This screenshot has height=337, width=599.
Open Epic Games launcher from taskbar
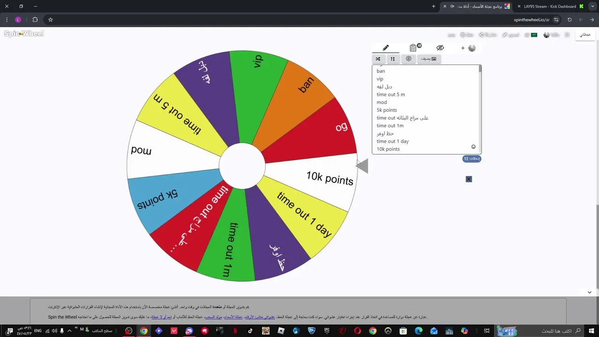click(327, 331)
